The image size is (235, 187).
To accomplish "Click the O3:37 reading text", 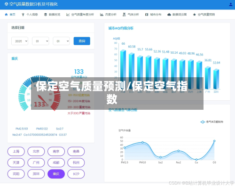I will 63,135.
